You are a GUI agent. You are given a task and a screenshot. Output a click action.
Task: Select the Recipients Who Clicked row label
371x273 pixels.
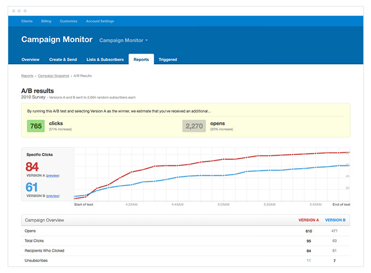click(x=44, y=251)
